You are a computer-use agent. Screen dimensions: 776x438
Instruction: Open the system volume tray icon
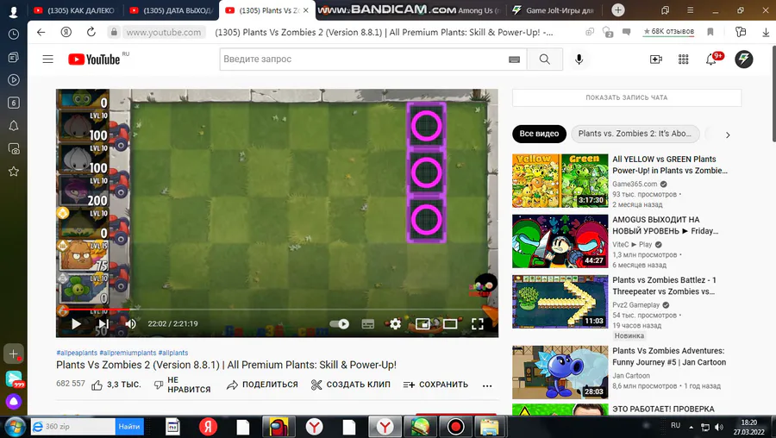pos(719,427)
